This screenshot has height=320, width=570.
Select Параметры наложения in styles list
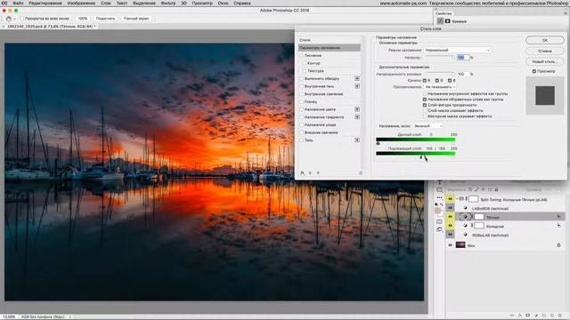click(329, 47)
